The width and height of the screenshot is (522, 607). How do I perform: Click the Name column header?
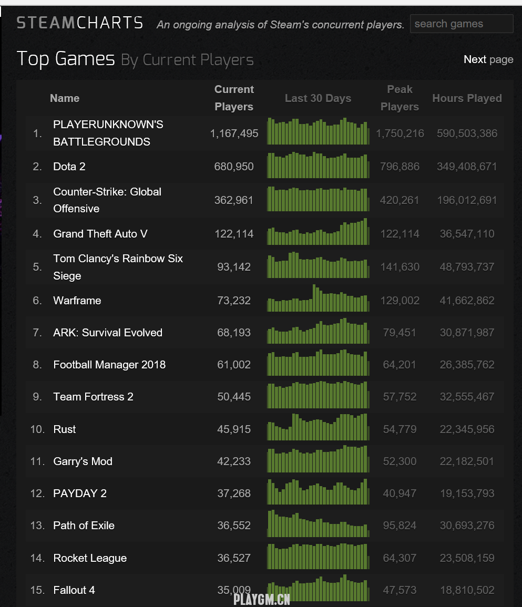[x=65, y=98]
